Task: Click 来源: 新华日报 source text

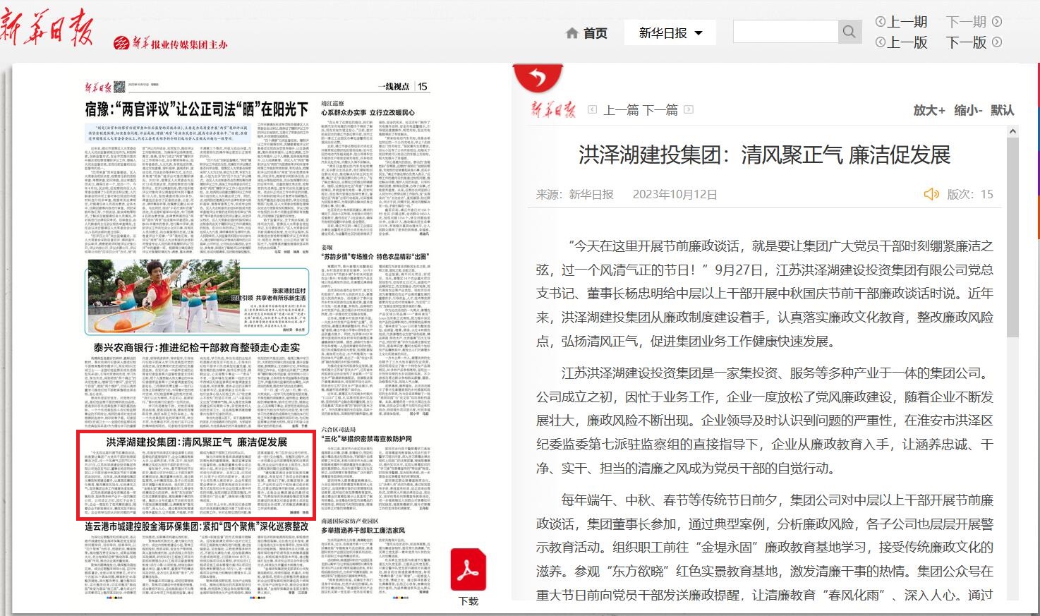Action: (574, 195)
